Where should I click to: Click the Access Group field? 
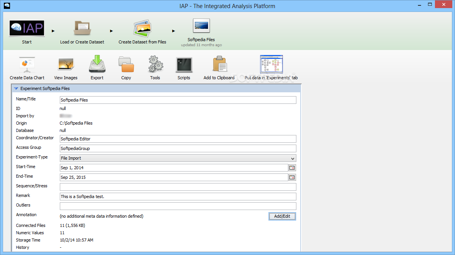[x=178, y=148]
